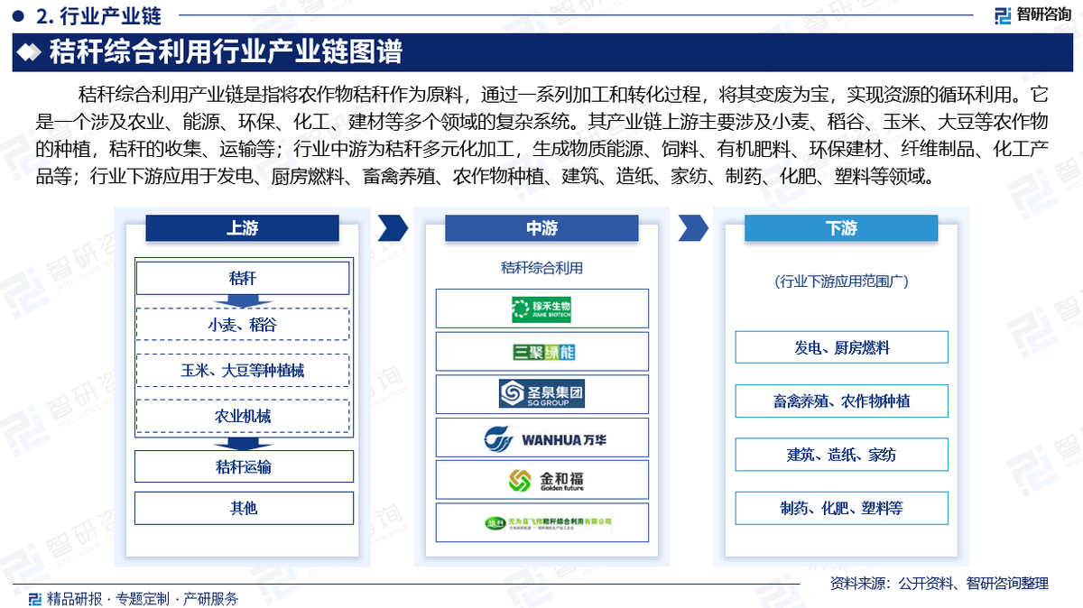The width and height of the screenshot is (1083, 608).
Task: Click the 无为县飞翔秸秆综合利用有限公司 logo
Action: click(x=541, y=522)
